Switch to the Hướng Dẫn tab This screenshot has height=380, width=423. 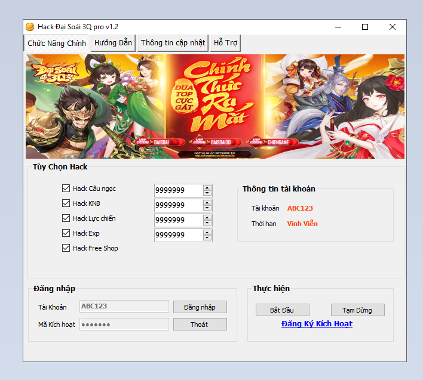113,43
